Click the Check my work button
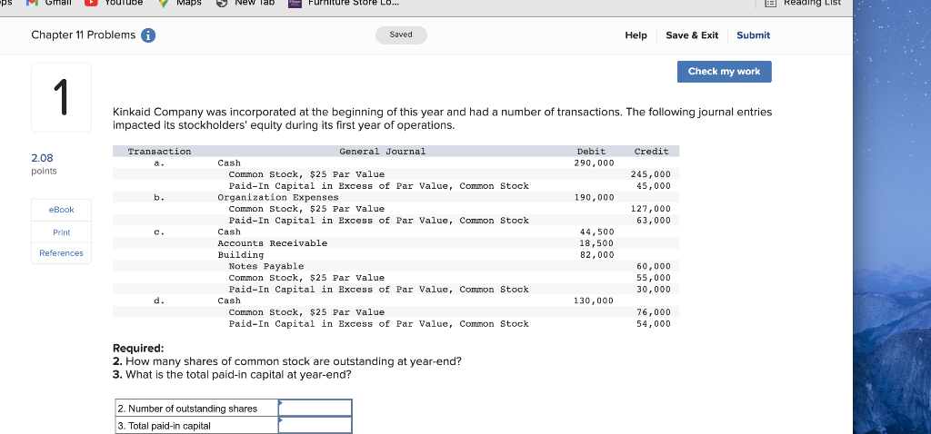The width and height of the screenshot is (931, 434). coord(724,71)
